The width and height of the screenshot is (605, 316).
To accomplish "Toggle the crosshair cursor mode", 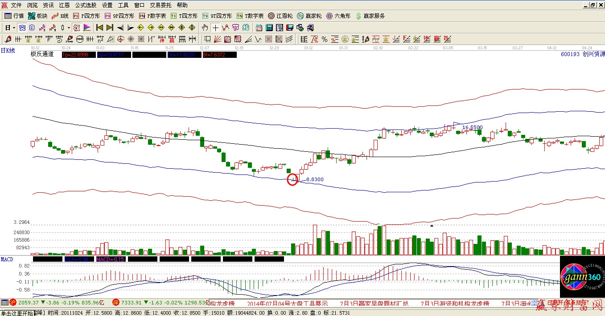I will (215, 28).
